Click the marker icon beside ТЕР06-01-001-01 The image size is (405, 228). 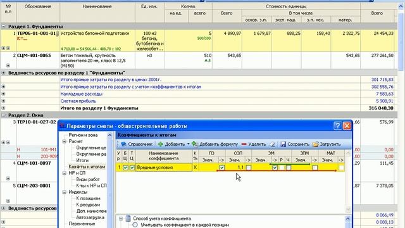(x=58, y=34)
